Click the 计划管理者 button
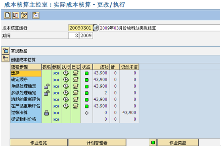This screenshot has height=147, width=221. (x=97, y=143)
